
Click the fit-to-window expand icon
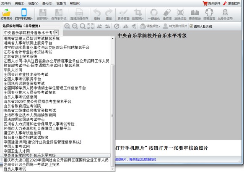point(91,26)
